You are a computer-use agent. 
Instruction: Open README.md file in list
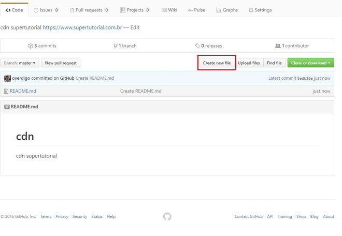pyautogui.click(x=23, y=91)
